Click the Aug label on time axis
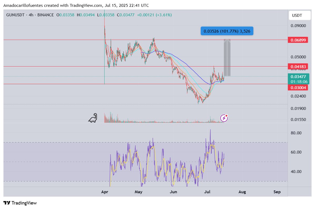Viewport: 315px width, 209px height. (x=242, y=192)
